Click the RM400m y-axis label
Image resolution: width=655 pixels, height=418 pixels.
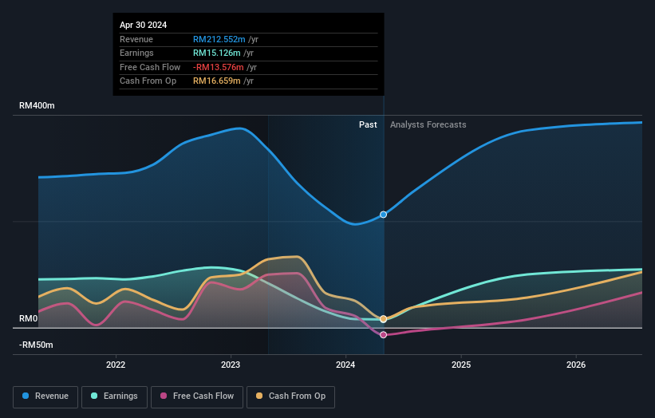point(37,105)
